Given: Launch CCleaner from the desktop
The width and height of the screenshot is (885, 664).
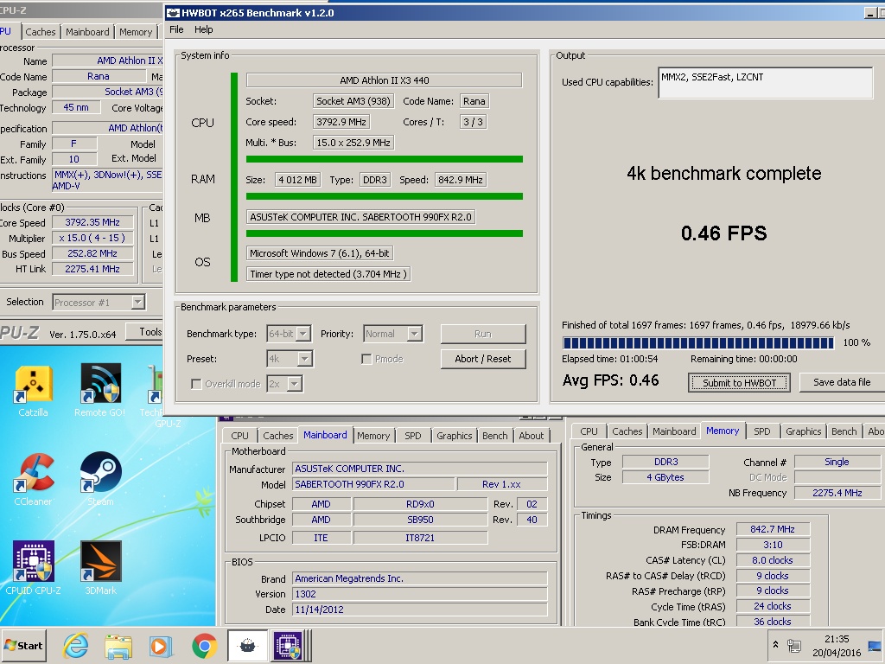Looking at the screenshot, I should pyautogui.click(x=34, y=480).
